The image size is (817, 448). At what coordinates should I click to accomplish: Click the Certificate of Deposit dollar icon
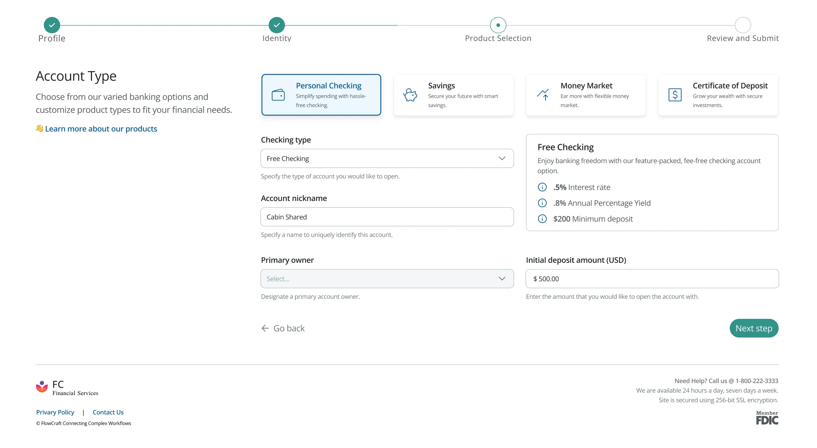click(x=675, y=95)
